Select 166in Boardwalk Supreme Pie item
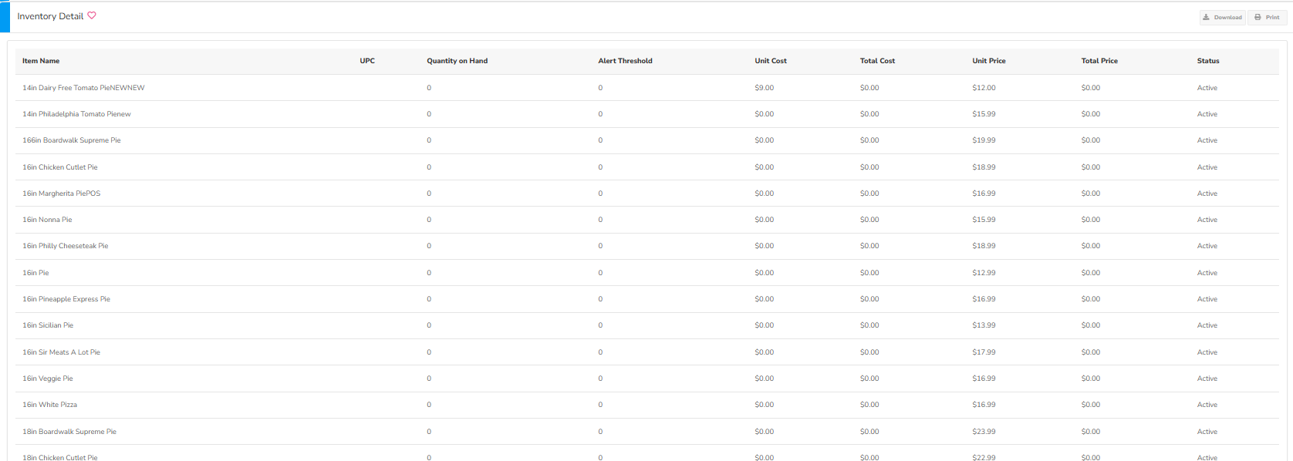Screen dimensions: 1293x461 coord(72,140)
